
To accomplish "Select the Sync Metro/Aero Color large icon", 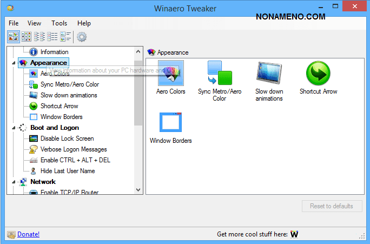I will tap(219, 74).
